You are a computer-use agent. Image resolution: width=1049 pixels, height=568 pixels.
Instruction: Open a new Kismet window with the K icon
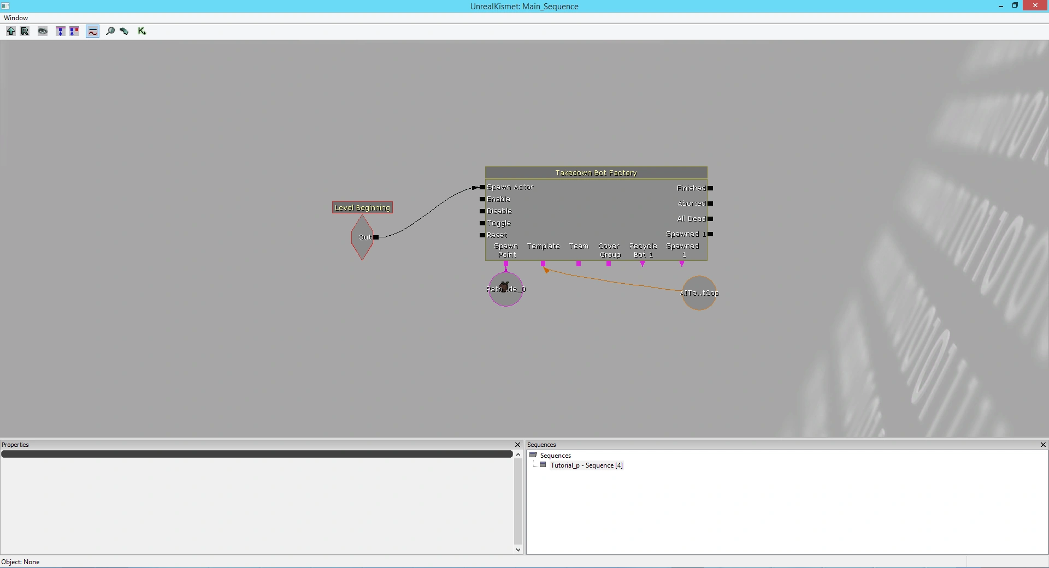(x=142, y=31)
